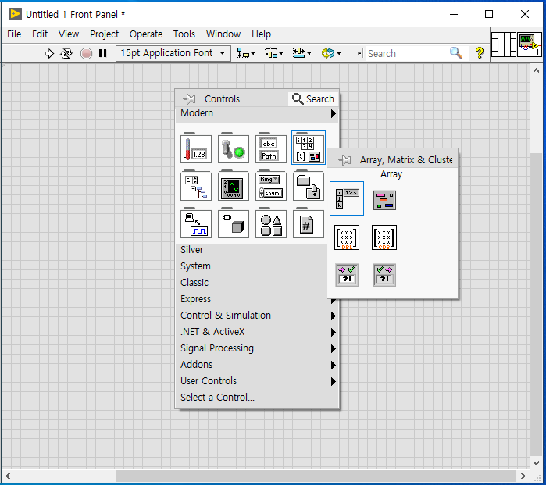Click the magnifier search icon in toolbar
The height and width of the screenshot is (485, 546).
coord(456,53)
